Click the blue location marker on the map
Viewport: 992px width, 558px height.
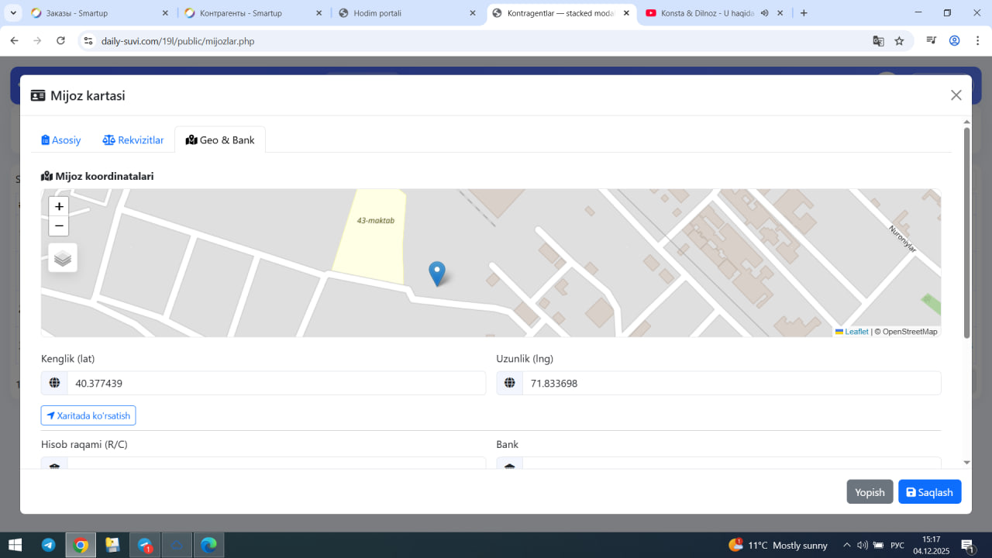(437, 274)
